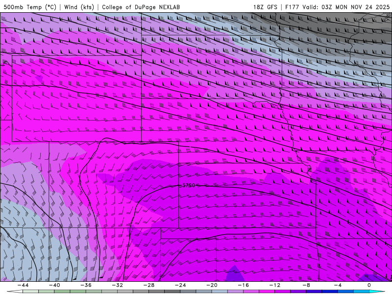Image resolution: width=392 pixels, height=294 pixels.
Task: Click 'College of DuPage NEXLAB' header text
Action: 141,7
